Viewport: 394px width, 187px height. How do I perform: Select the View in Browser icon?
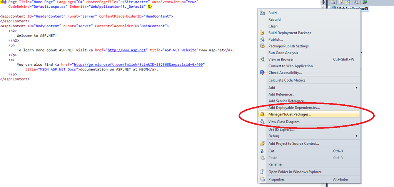(262, 59)
